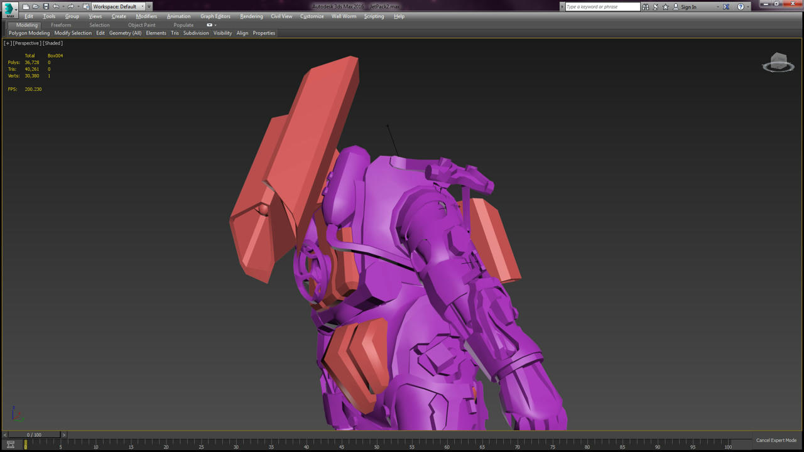Click the Autodesk Exchange X icon
This screenshot has width=804, height=452.
tap(726, 7)
